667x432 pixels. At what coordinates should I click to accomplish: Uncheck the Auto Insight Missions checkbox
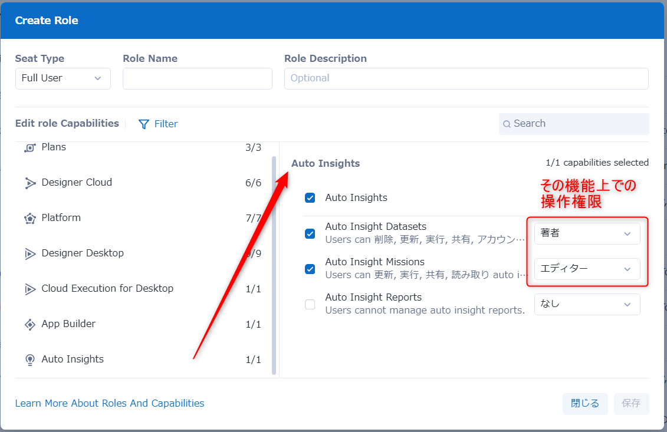(310, 269)
